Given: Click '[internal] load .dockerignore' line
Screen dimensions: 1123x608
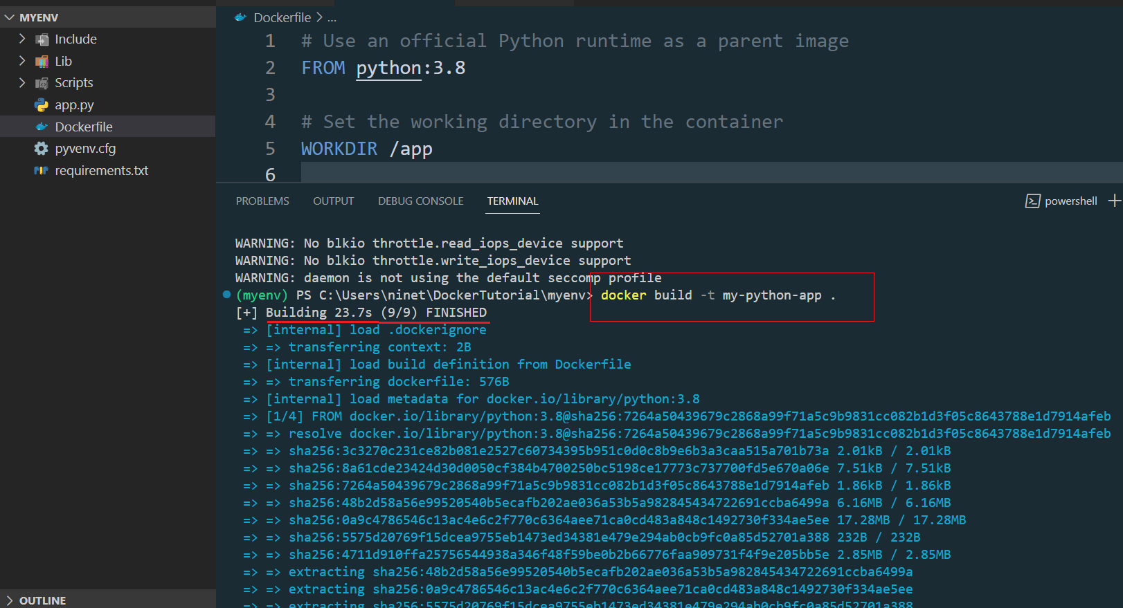Looking at the screenshot, I should [x=365, y=330].
